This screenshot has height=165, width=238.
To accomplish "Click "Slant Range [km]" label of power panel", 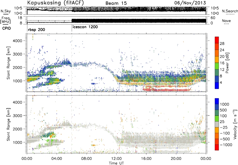I will 8,63.
